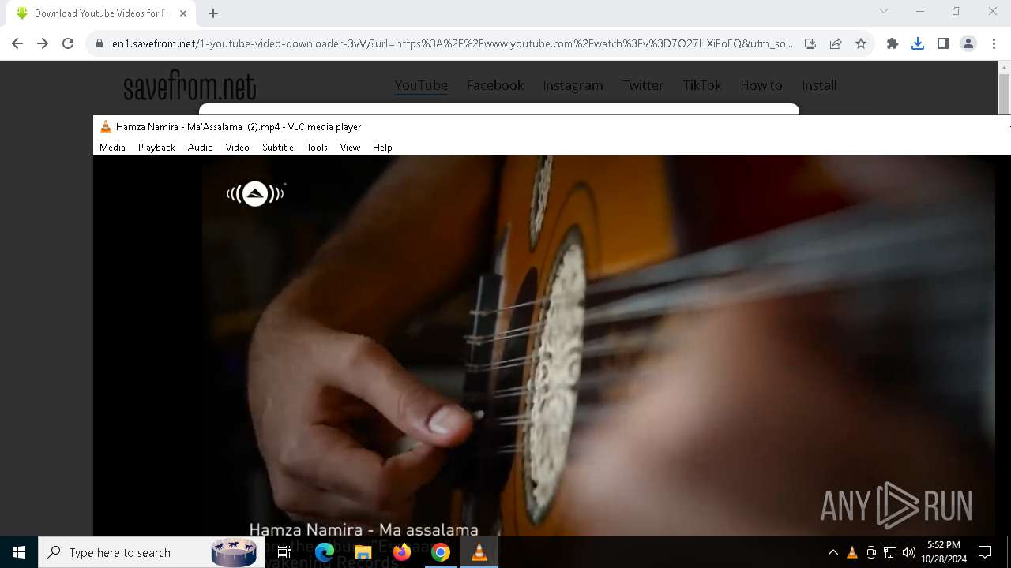
Task: Open volume speaker icon in tray
Action: [909, 552]
